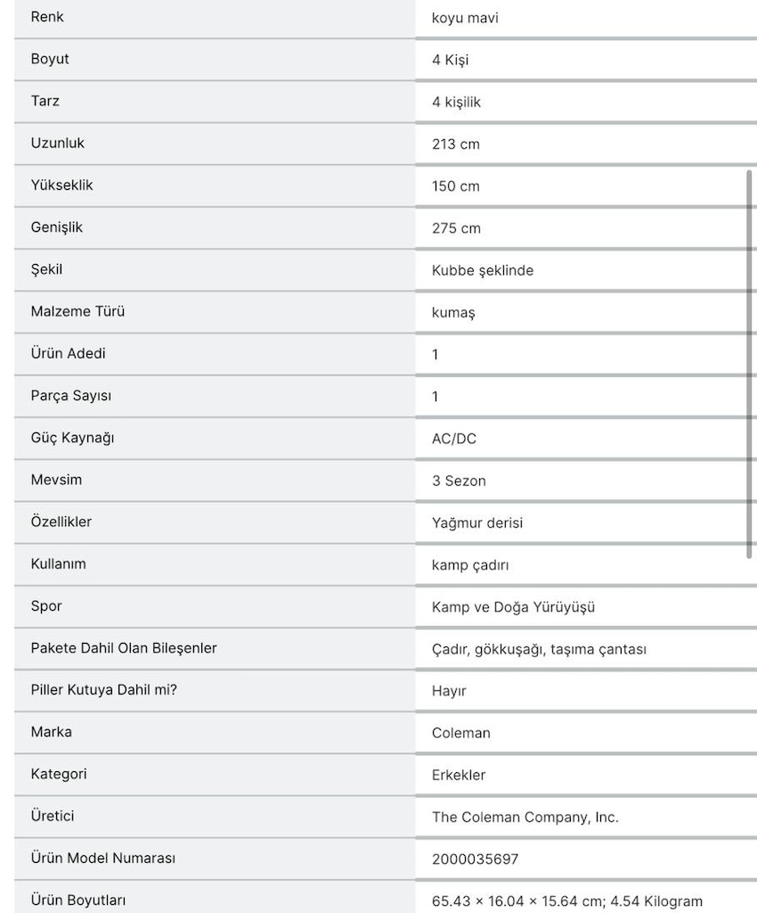The width and height of the screenshot is (757, 913).
Task: Click the '275 cm' width value
Action: (456, 228)
